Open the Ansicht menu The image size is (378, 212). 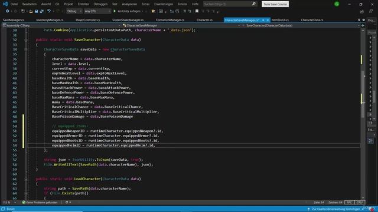46,4
